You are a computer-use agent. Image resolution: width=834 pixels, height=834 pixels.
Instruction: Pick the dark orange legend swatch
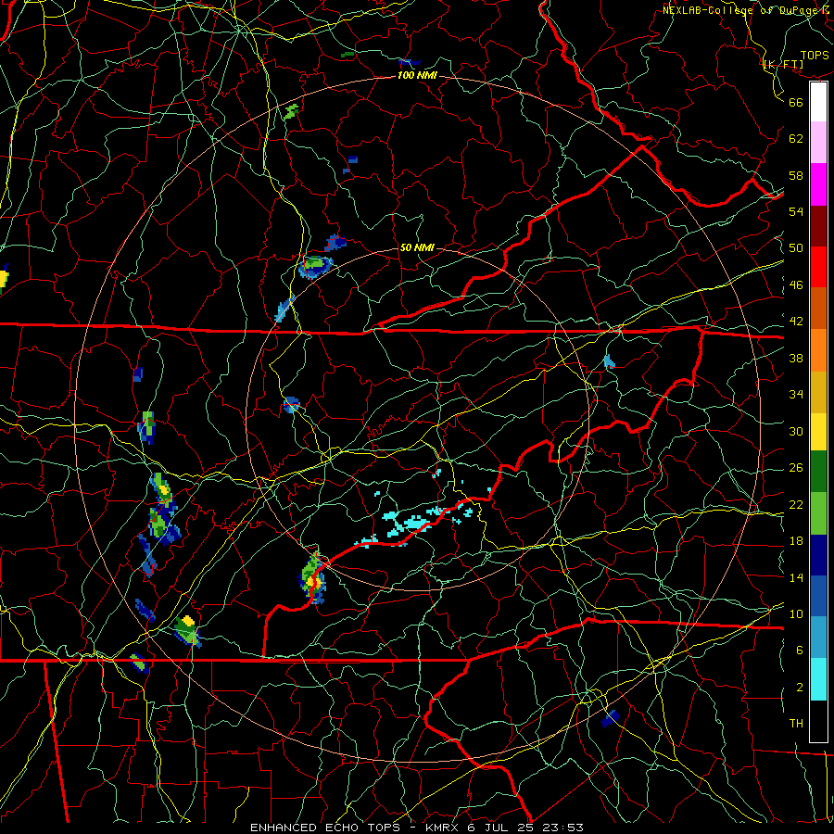[x=818, y=309]
